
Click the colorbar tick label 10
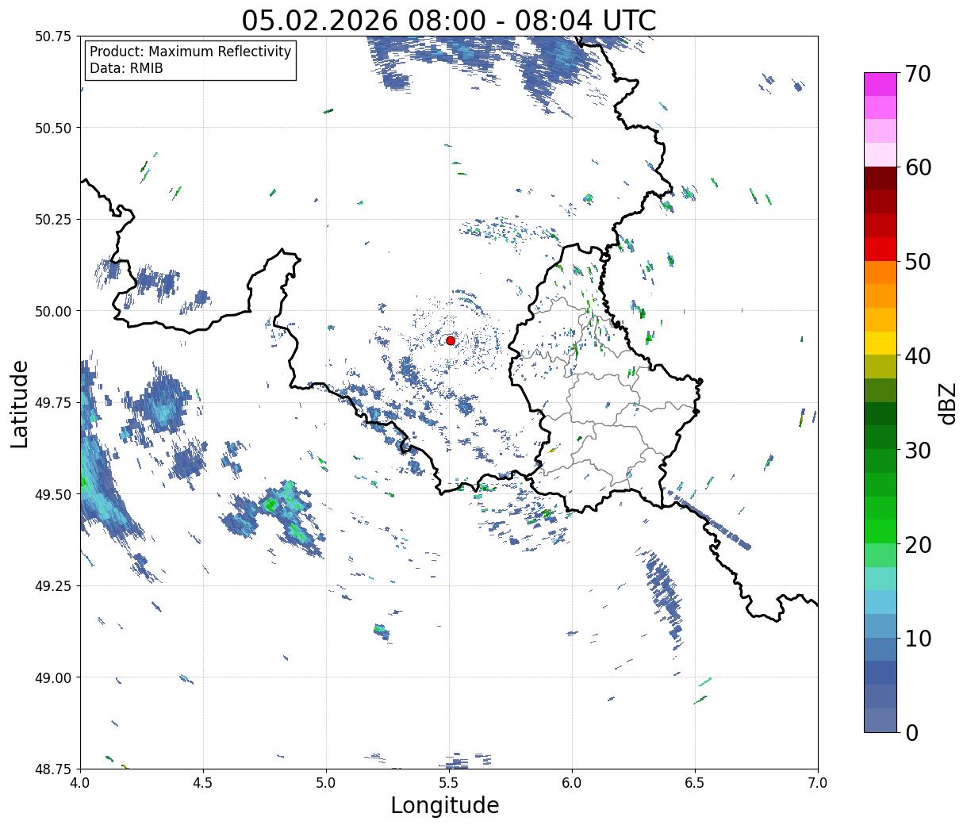click(x=918, y=638)
